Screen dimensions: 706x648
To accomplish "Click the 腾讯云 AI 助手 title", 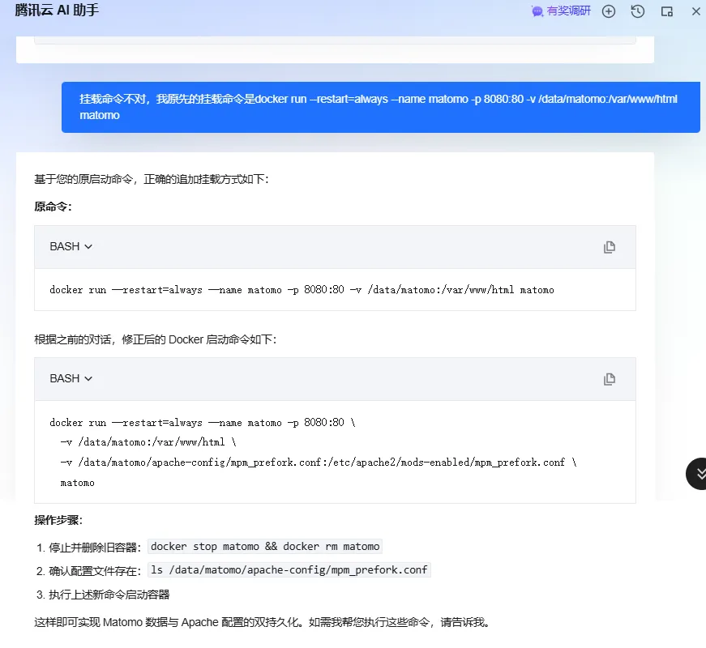I will (57, 10).
